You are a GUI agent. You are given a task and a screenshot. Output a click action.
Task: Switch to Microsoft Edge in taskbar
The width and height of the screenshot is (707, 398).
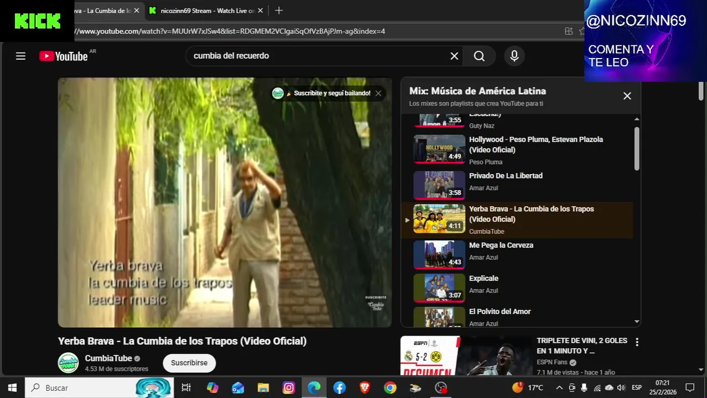pyautogui.click(x=314, y=387)
